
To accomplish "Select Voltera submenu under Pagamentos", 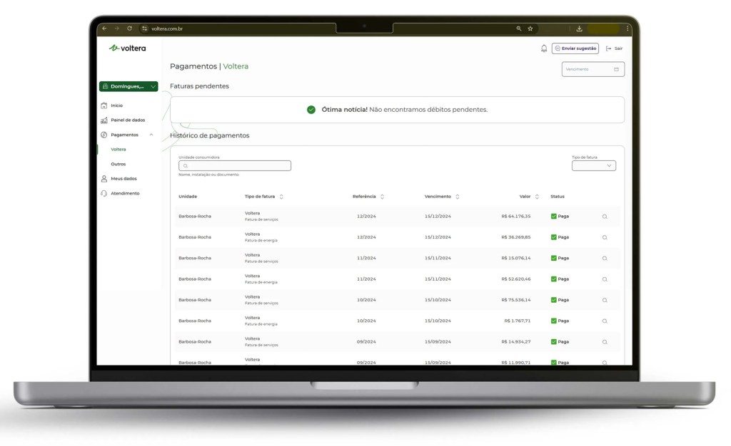I will [119, 150].
